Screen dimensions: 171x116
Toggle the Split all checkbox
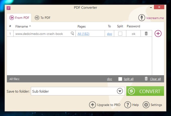tap(120, 79)
